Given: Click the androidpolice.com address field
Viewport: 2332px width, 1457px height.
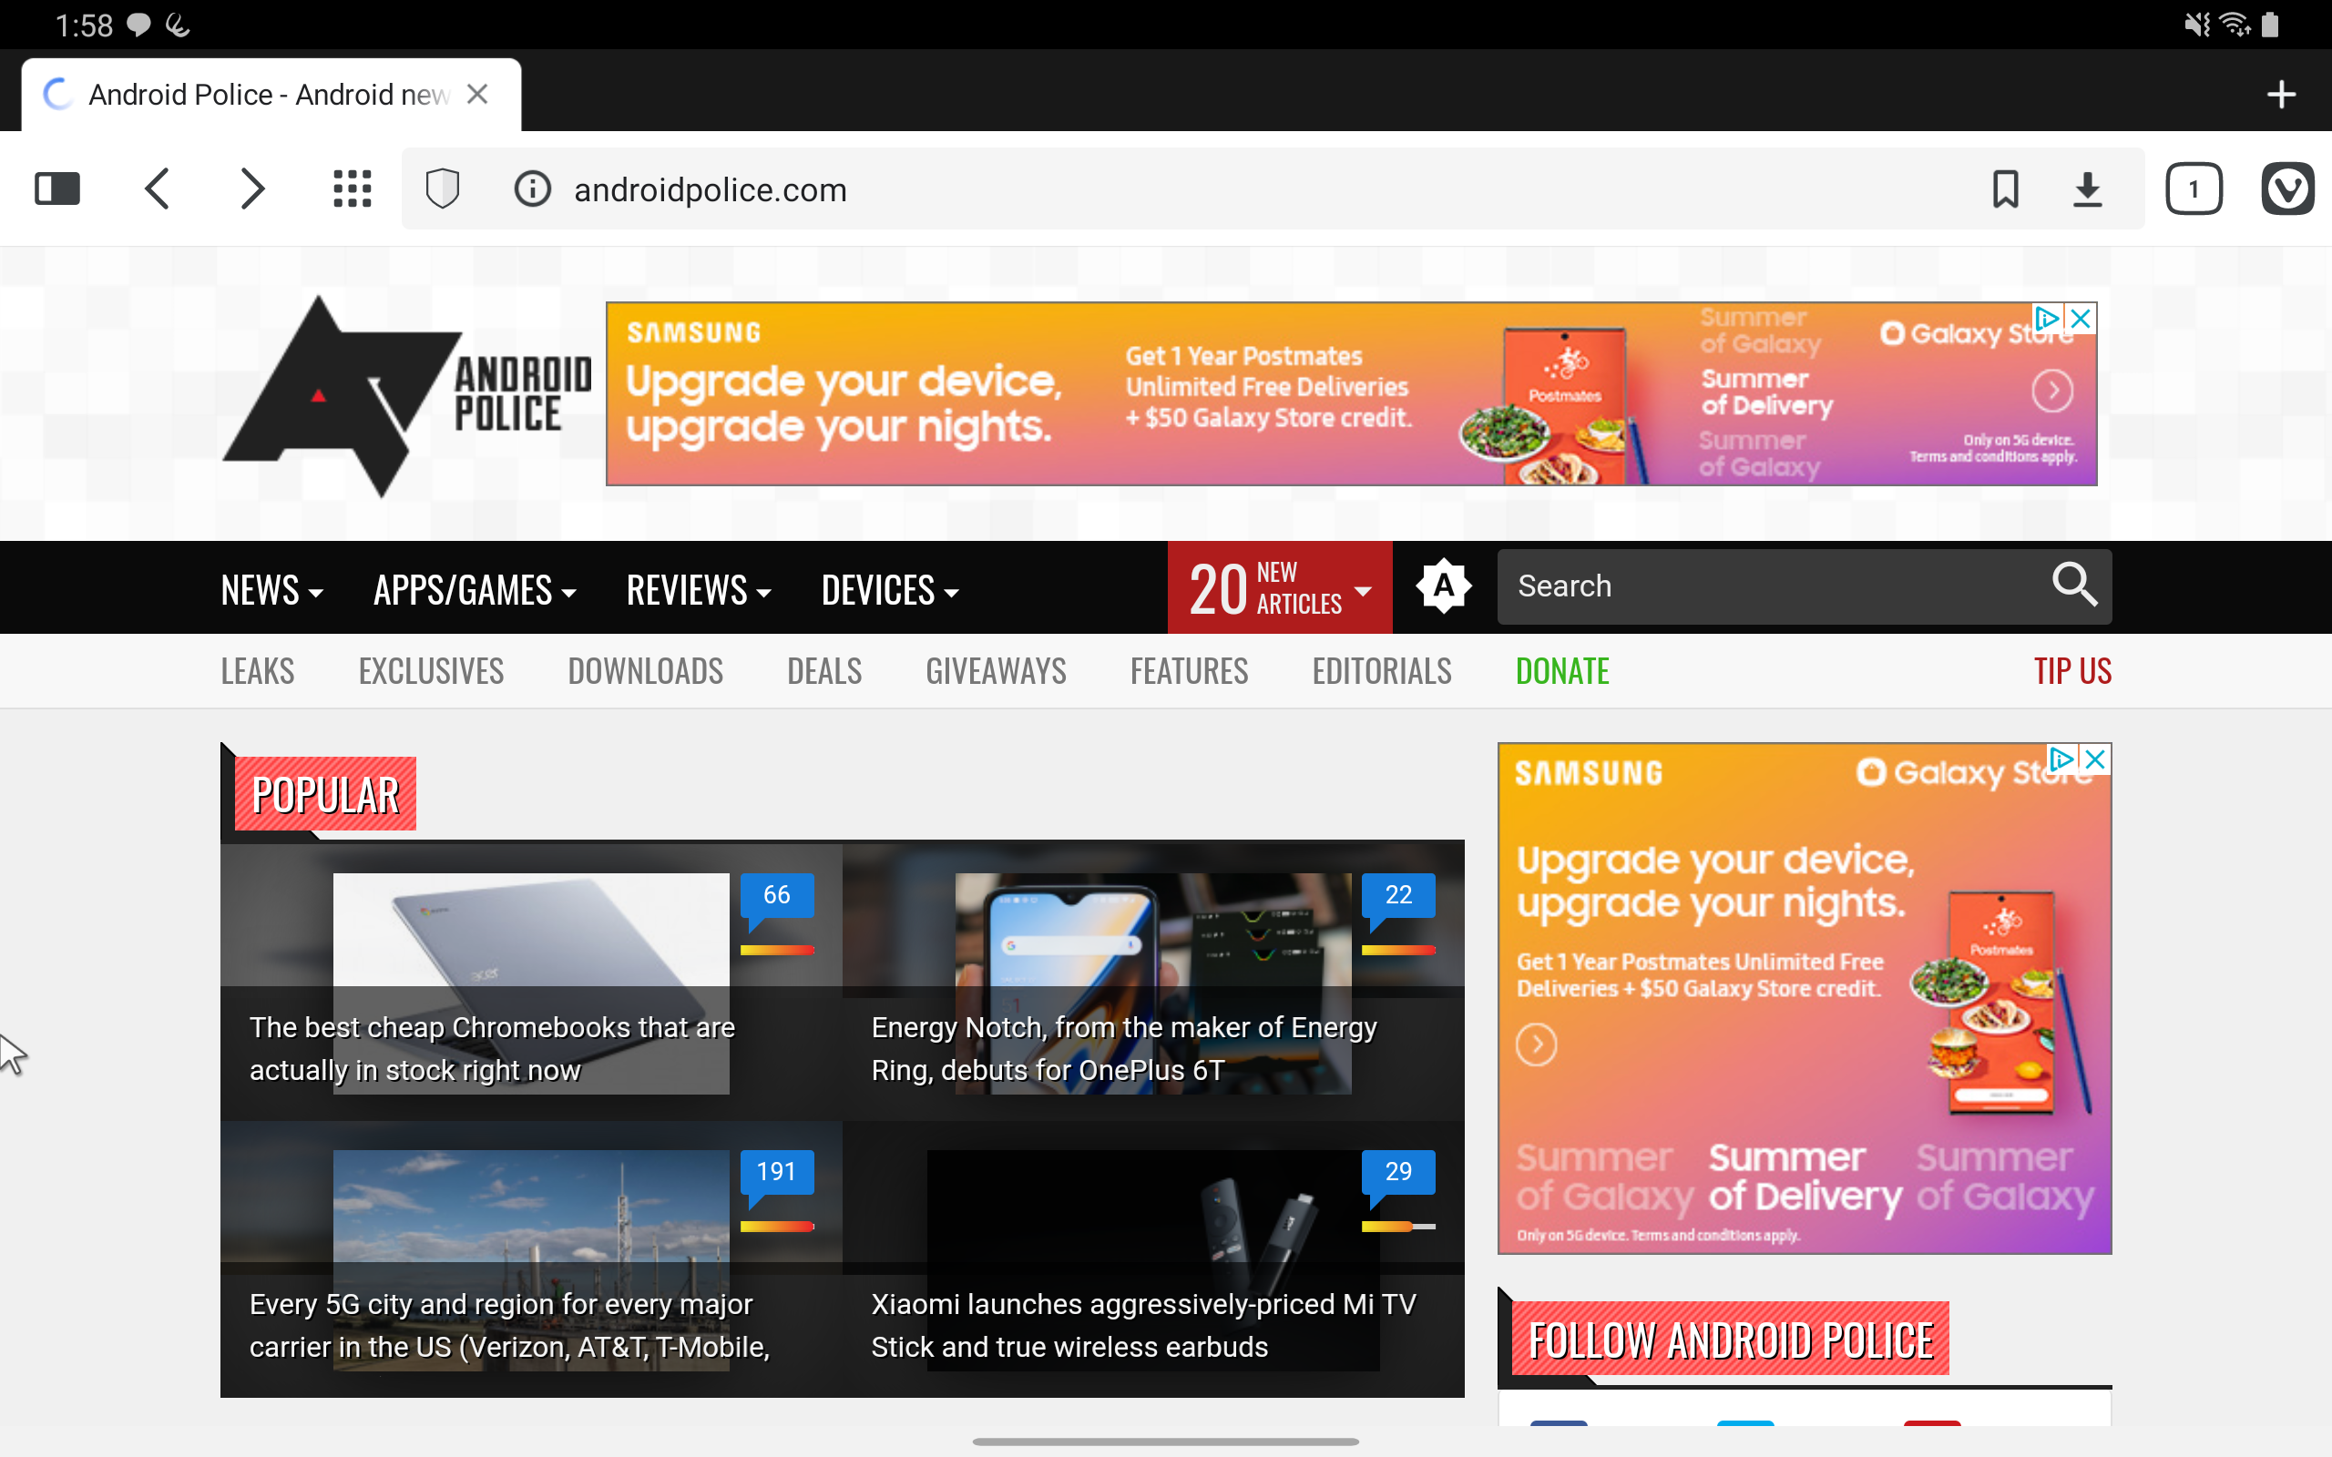Looking at the screenshot, I should (1272, 188).
